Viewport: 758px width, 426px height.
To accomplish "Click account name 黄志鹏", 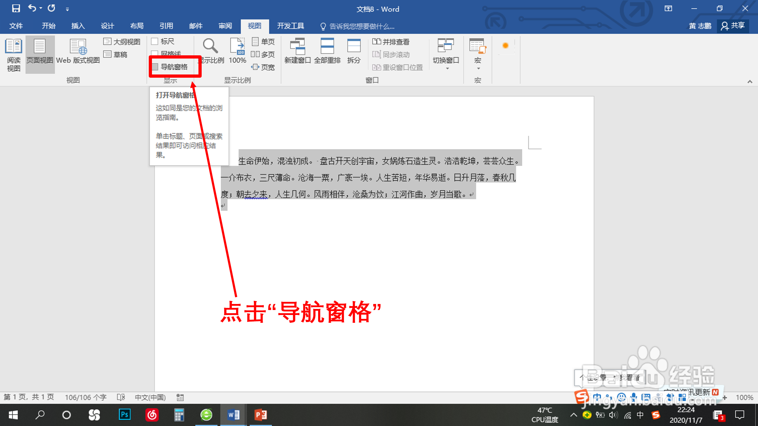I will (700, 26).
